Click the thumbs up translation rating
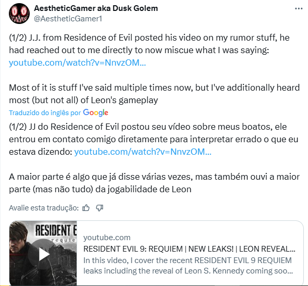The width and height of the screenshot is (308, 286). pos(86,208)
